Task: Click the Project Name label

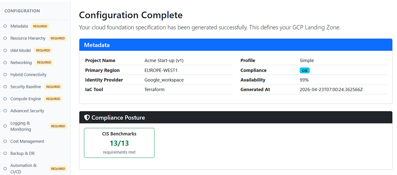Action: (x=100, y=60)
